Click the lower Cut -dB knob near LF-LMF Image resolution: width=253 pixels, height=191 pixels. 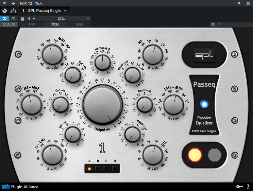73,135
